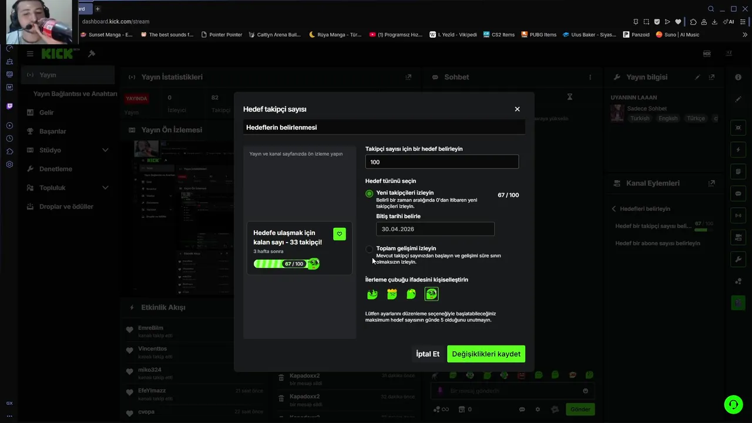Click the hourglass icon in chat panel

pos(569,96)
